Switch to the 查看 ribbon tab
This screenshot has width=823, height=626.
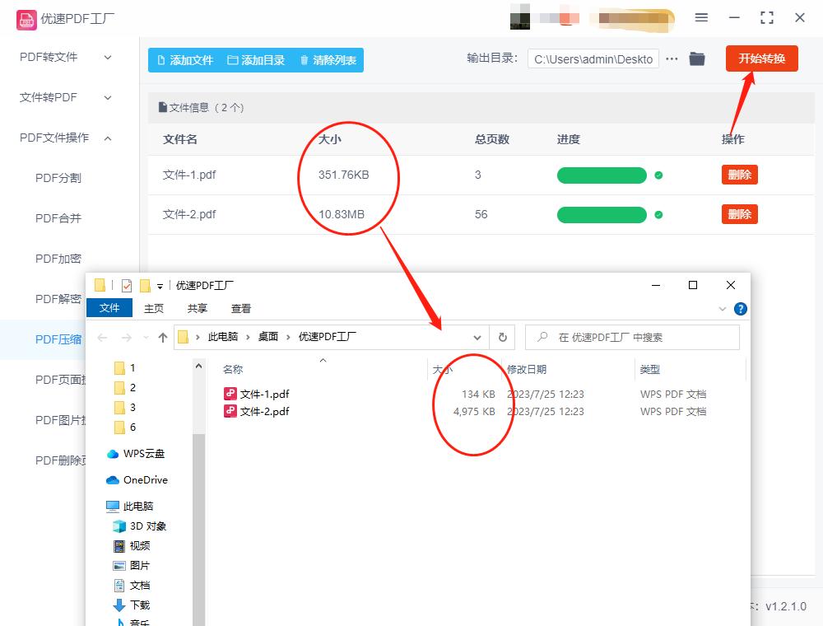click(241, 308)
